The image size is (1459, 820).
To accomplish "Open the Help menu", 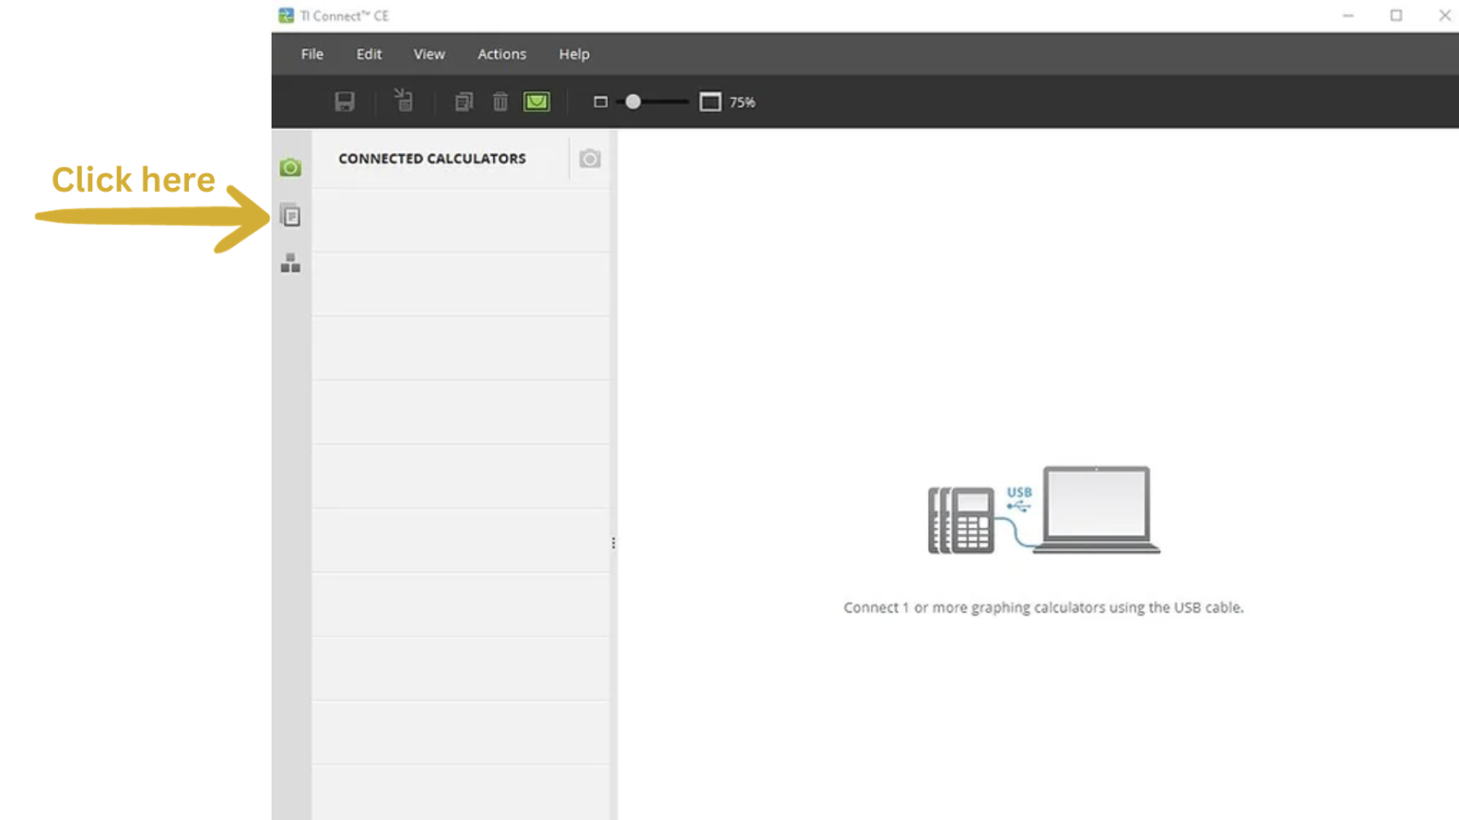I will (574, 54).
